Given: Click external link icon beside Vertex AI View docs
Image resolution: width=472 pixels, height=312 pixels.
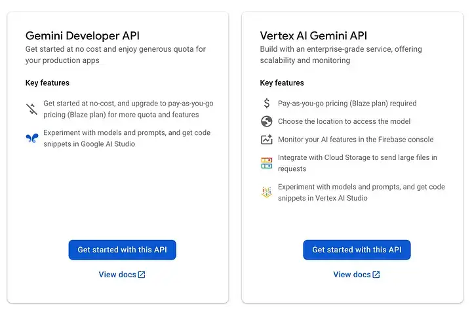Looking at the screenshot, I should click(376, 275).
